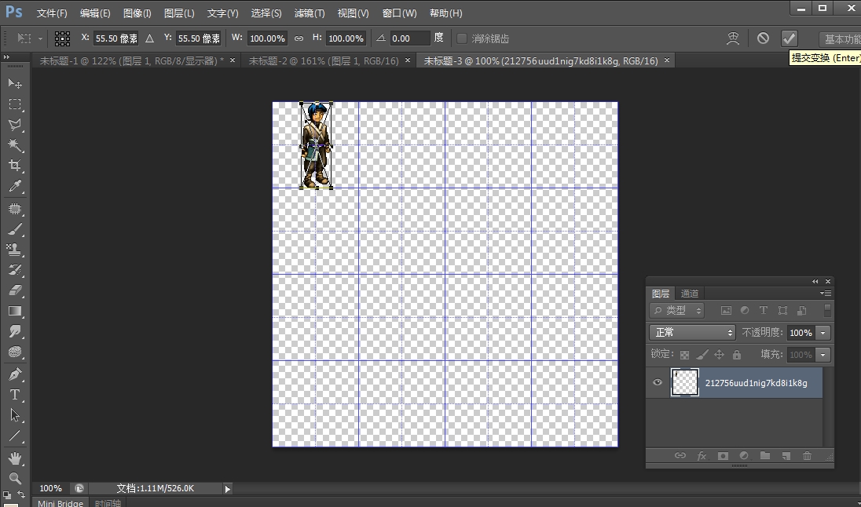The width and height of the screenshot is (861, 507).
Task: Click the rotation angle input field
Action: tap(409, 38)
